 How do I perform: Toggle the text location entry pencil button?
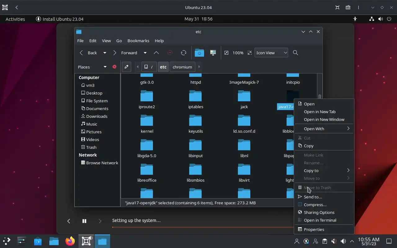127,67
